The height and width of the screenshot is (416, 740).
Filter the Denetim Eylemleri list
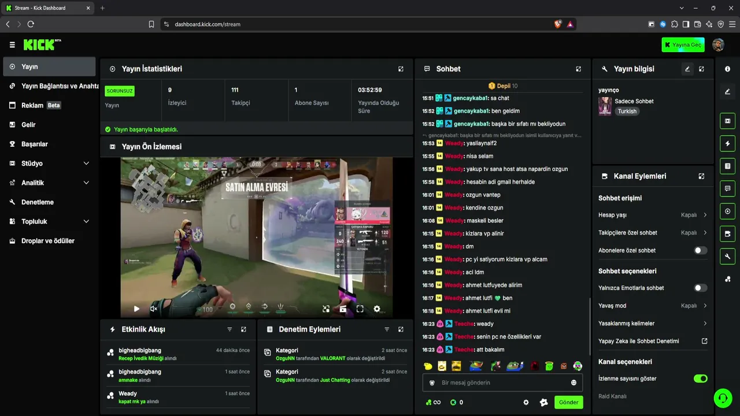coord(387,329)
